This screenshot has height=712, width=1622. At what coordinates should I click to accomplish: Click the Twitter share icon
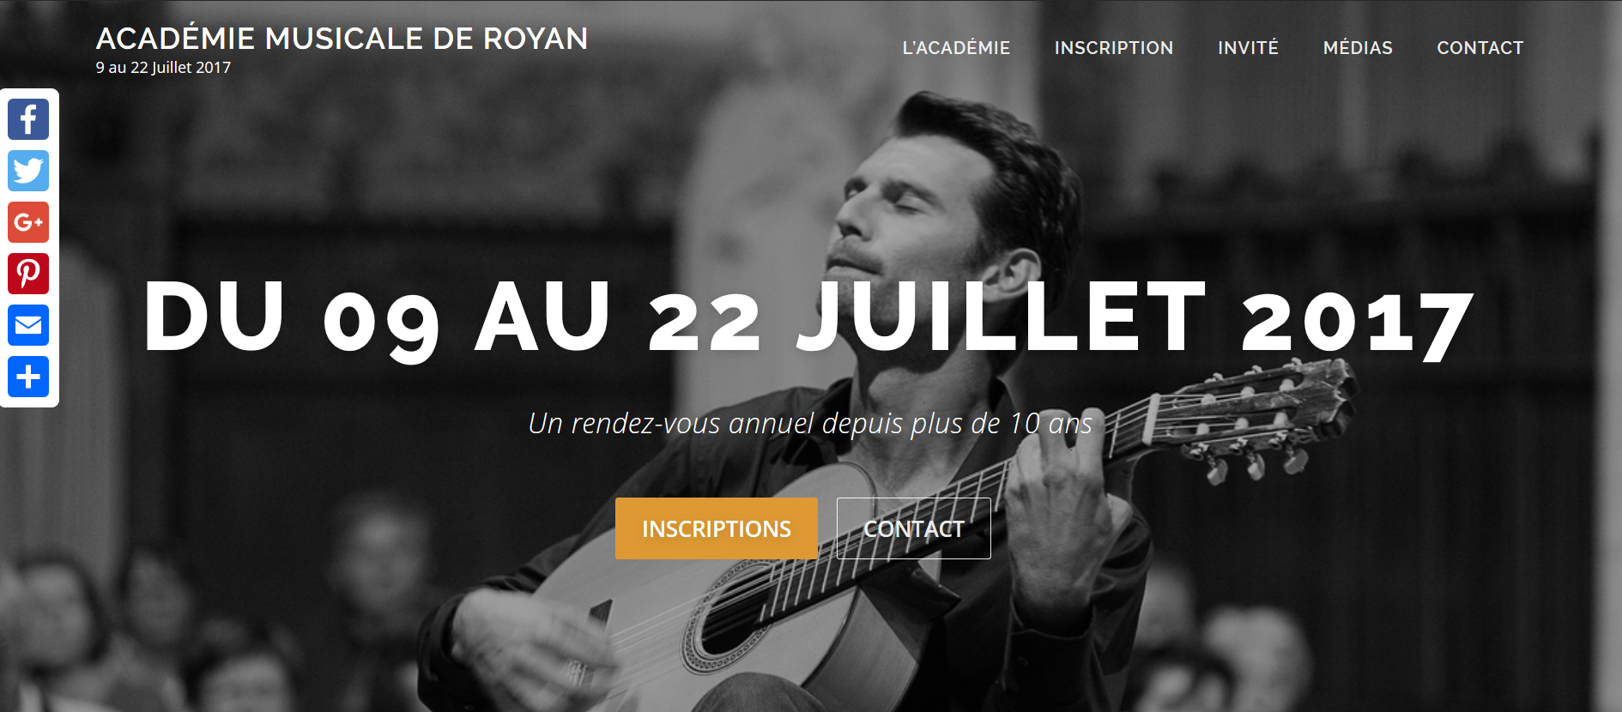[28, 171]
